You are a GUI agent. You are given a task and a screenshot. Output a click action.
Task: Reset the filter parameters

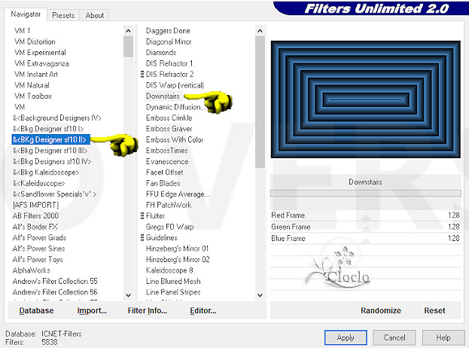click(434, 310)
